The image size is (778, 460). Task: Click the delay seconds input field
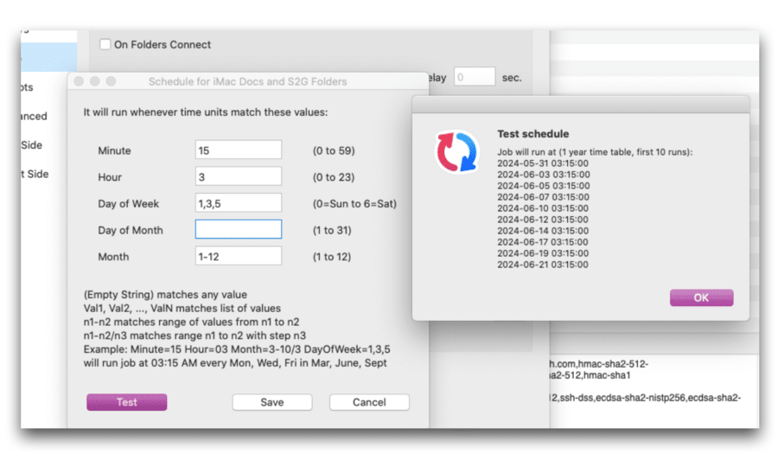pos(475,77)
